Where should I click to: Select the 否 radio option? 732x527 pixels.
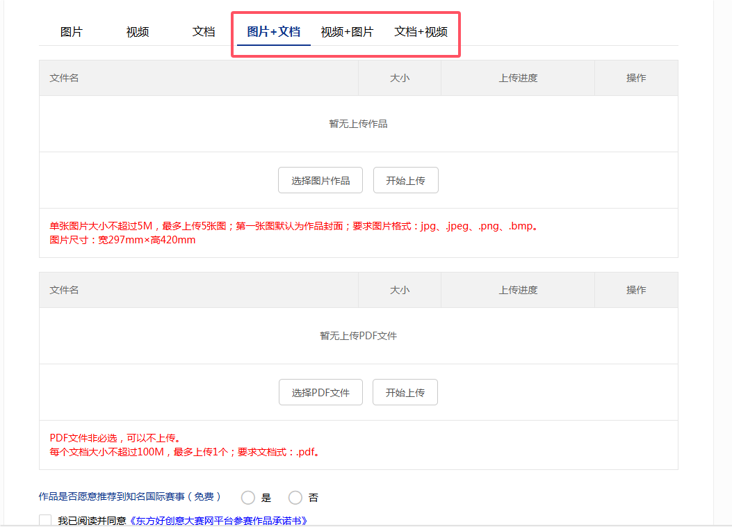click(x=294, y=497)
